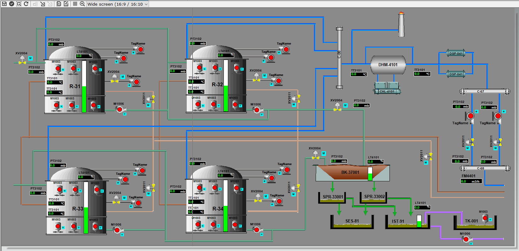Click the SPR-33001 separator box
519x251 pixels.
coord(333,197)
